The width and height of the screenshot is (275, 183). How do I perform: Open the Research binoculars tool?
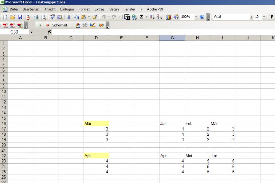pyautogui.click(x=60, y=17)
